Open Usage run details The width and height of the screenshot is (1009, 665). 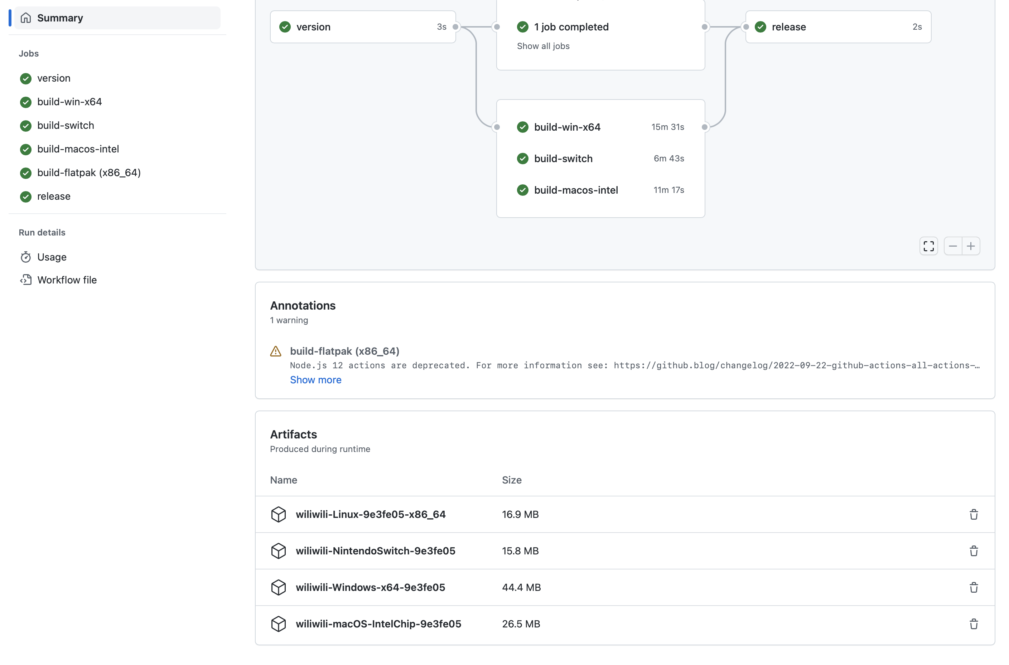click(52, 257)
